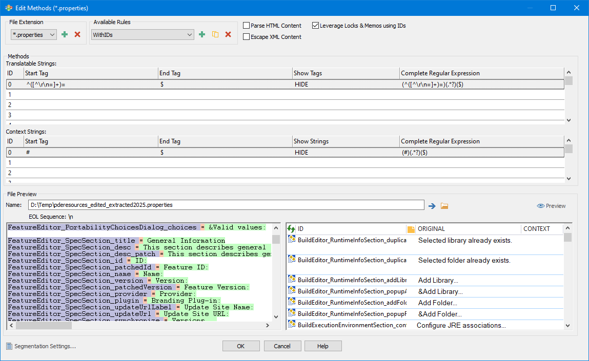Image resolution: width=589 pixels, height=361 pixels.
Task: Click the refresh icon in ID column header
Action: tap(291, 229)
